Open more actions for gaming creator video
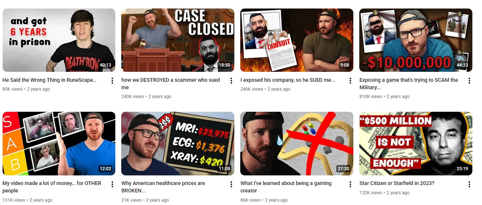 350,184
